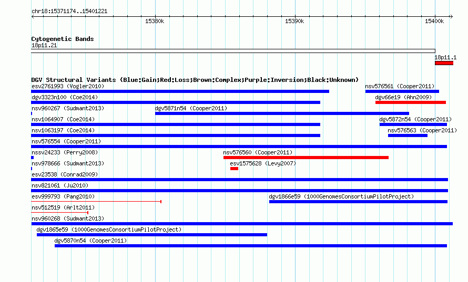This screenshot has height=282, width=468.
Task: Open the Cytogenetic Bands track title
Action: coord(63,39)
